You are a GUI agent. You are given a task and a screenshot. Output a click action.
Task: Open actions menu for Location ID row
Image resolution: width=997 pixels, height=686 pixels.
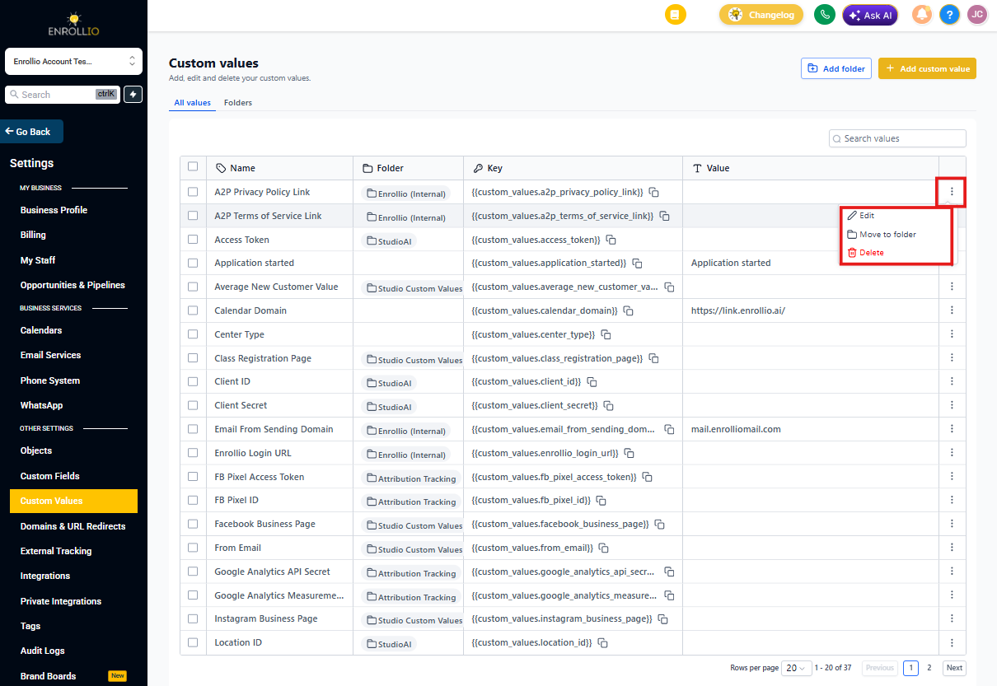(x=952, y=642)
